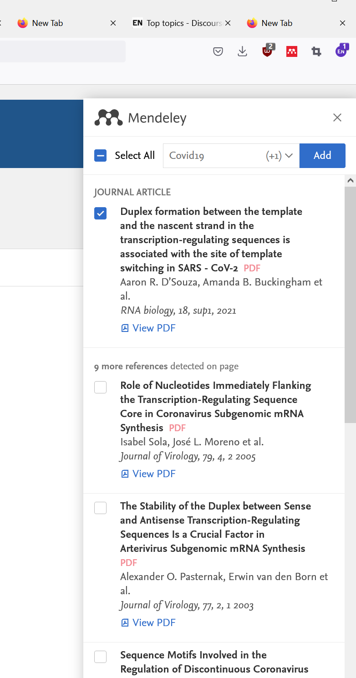356x678 pixels.
Task: Click 'Journal of Virology, 79, 4, 2 2005' text
Action: point(188,456)
